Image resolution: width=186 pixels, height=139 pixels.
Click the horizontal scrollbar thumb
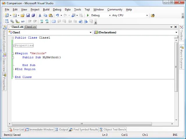coord(82,124)
